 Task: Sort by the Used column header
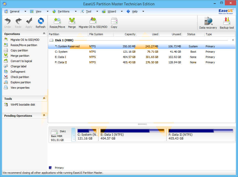coord(148,34)
